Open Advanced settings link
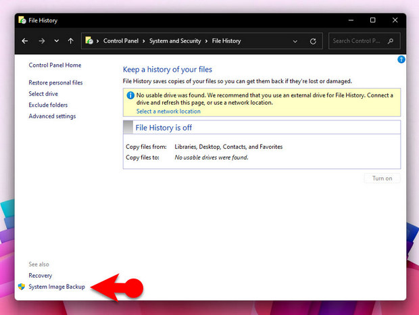419x315 pixels. tap(52, 116)
